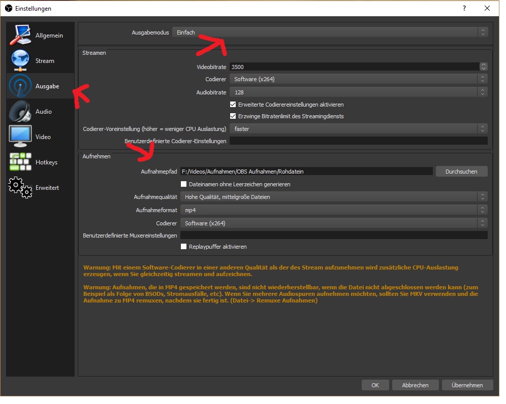Enable Dateinamen ohne Leerzeichen generieren
This screenshot has width=506, height=404.
pyautogui.click(x=184, y=184)
